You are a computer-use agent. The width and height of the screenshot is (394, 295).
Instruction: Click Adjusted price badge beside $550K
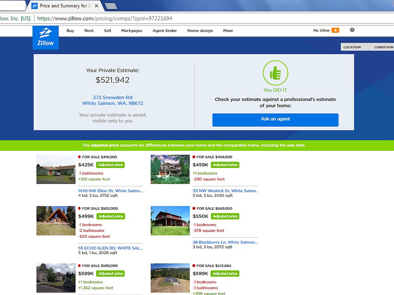click(x=225, y=216)
